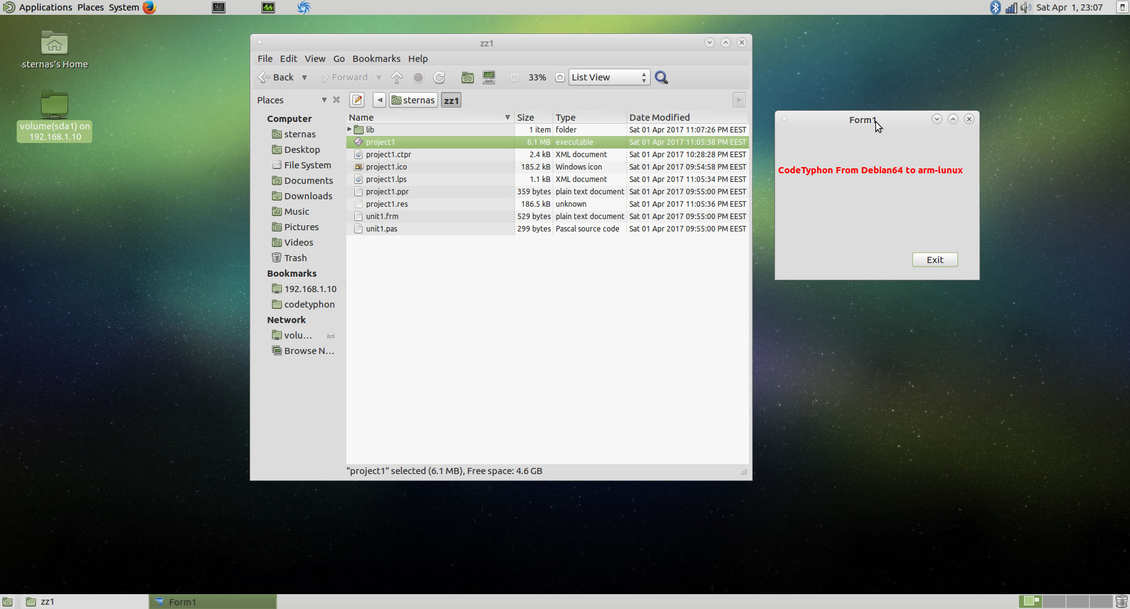This screenshot has width=1130, height=609.
Task: Sort by the Type column header
Action: (x=590, y=117)
